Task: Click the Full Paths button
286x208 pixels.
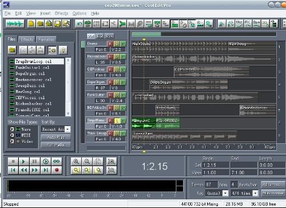Action: click(56, 145)
